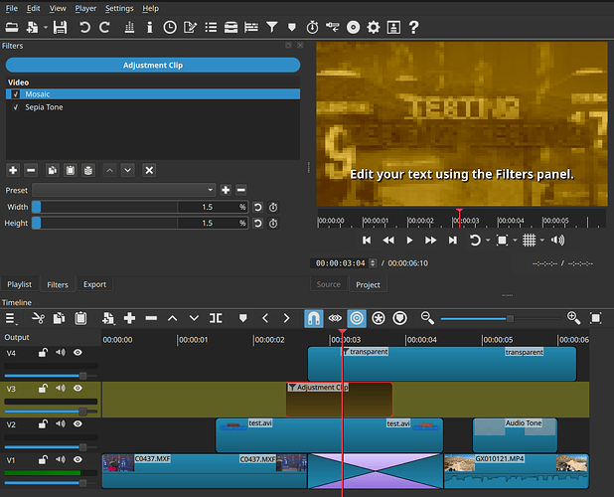Image resolution: width=614 pixels, height=497 pixels.
Task: Click timeline Append plus icon
Action: [129, 318]
